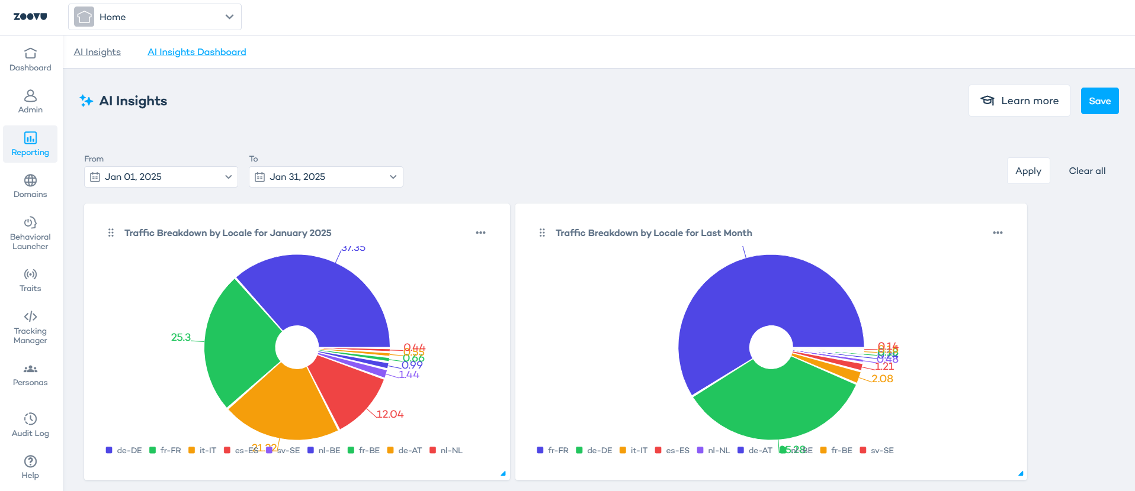This screenshot has height=491, width=1135.
Task: Open Audit Log clock icon
Action: click(x=30, y=419)
